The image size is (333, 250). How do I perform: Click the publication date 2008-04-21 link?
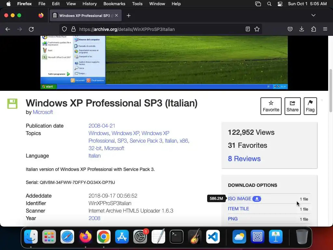(x=102, y=126)
